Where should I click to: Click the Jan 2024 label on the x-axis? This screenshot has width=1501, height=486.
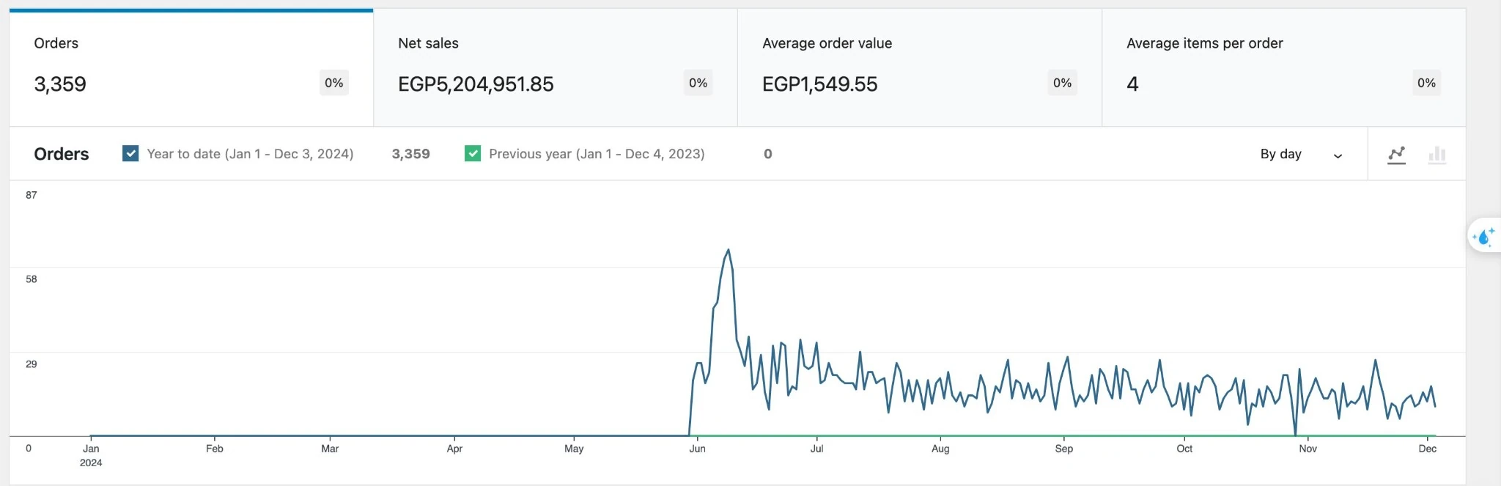pyautogui.click(x=91, y=455)
